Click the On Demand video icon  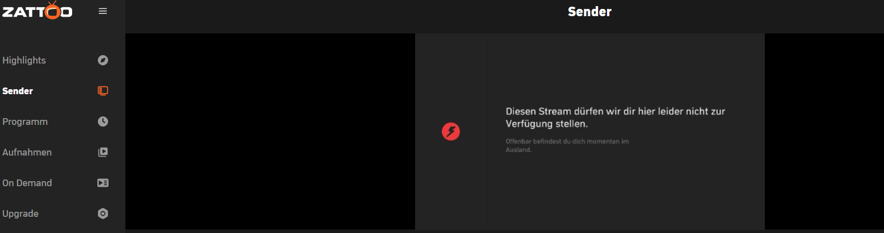[x=103, y=183]
